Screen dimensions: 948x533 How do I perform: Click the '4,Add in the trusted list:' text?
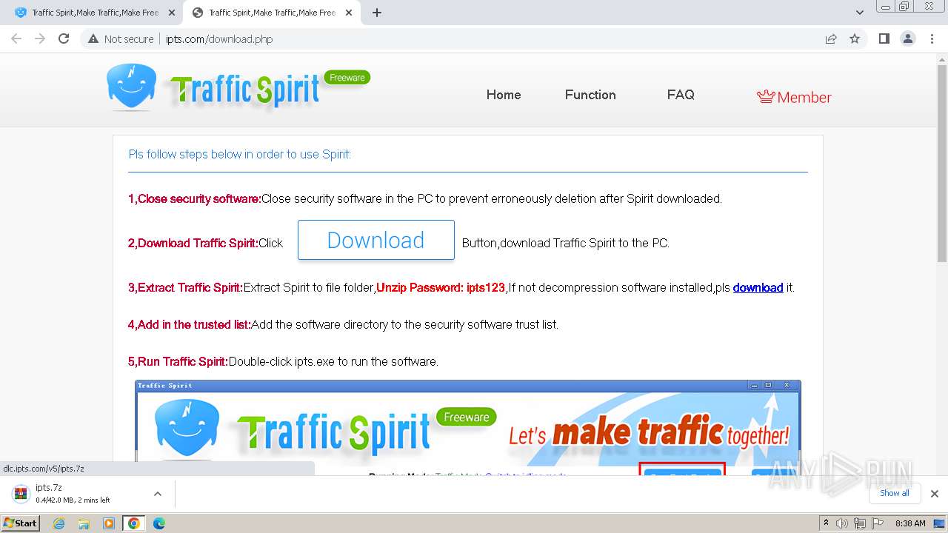click(x=190, y=324)
